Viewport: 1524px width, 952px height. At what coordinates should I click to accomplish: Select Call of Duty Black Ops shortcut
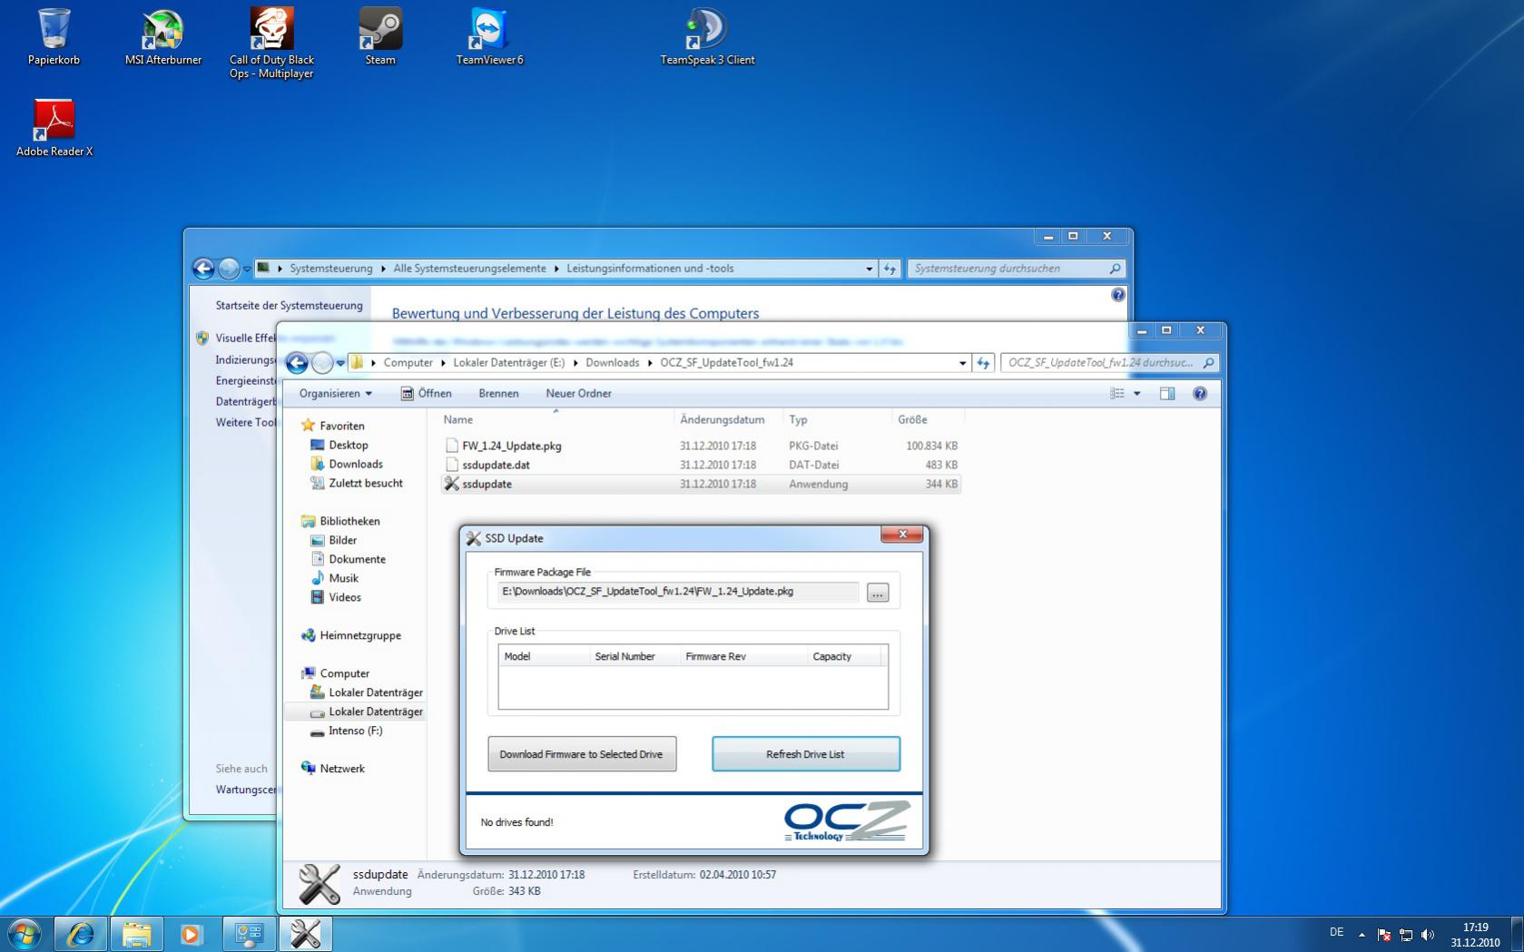coord(271,43)
